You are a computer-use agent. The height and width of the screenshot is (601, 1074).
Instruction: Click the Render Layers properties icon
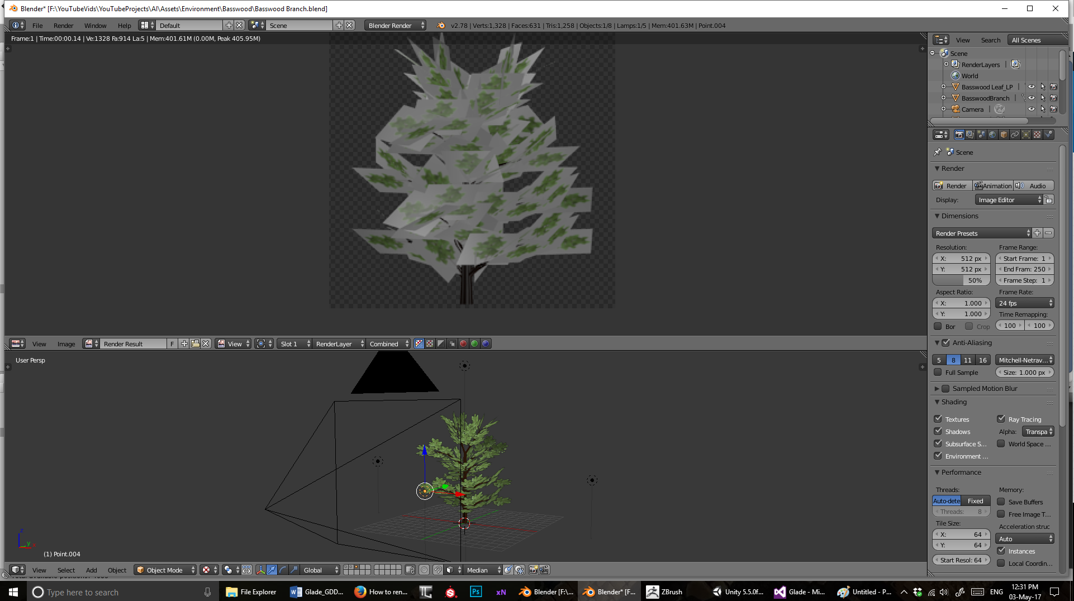point(970,135)
